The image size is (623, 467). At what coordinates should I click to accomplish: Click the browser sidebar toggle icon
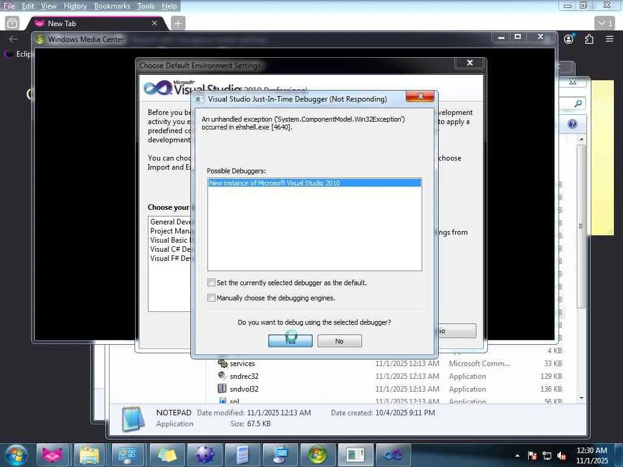point(12,24)
